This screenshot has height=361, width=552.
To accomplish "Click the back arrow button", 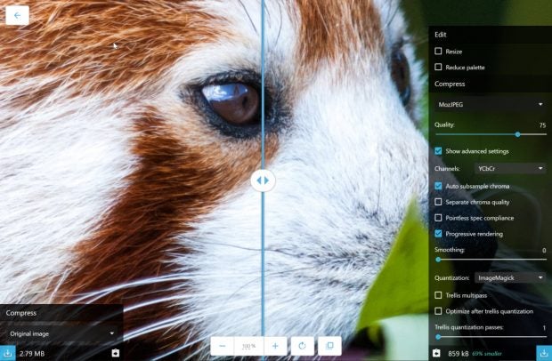I will tap(17, 15).
